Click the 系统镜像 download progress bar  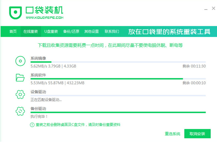[118, 62]
